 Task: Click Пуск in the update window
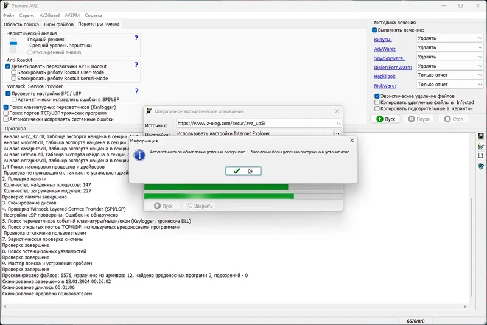pyautogui.click(x=163, y=206)
